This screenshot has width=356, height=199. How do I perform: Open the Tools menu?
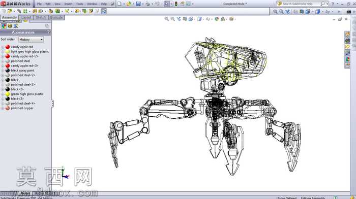79,4
